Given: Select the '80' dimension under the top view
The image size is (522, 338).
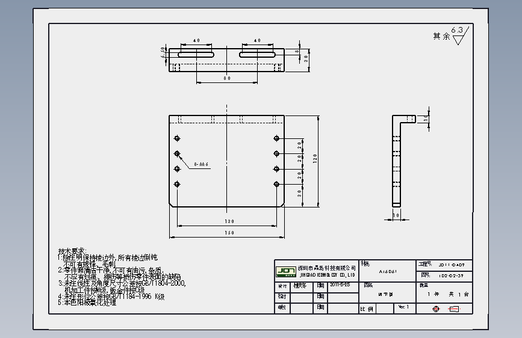Looking at the screenshot, I should coord(227,78).
